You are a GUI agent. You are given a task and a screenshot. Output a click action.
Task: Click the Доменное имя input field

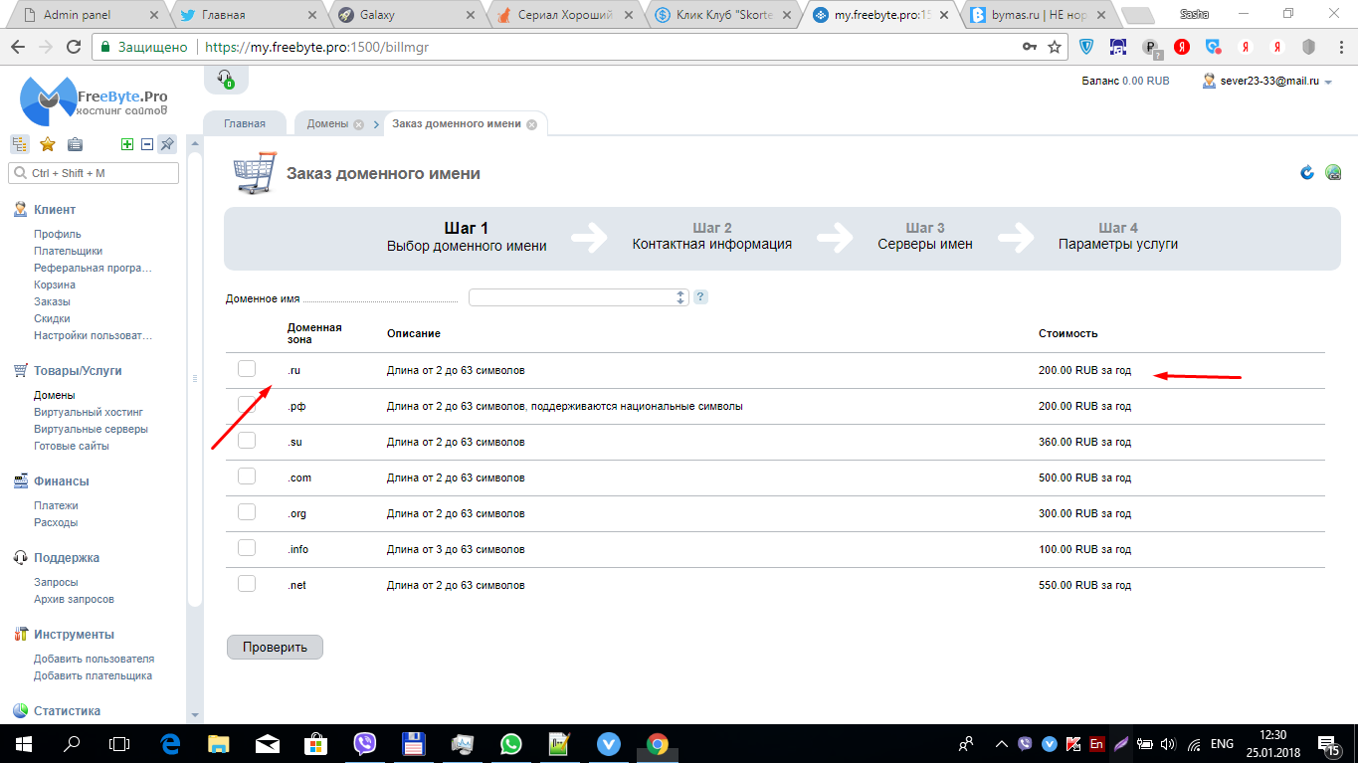coord(571,297)
